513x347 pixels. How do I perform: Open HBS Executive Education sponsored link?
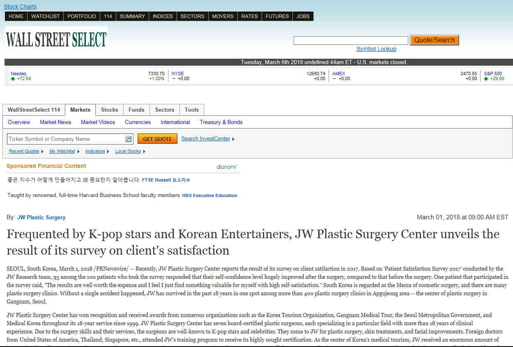[209, 195]
